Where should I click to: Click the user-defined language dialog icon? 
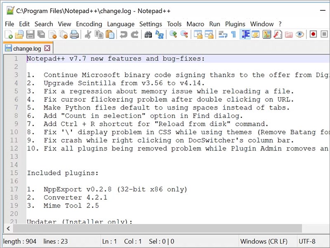coord(256,34)
